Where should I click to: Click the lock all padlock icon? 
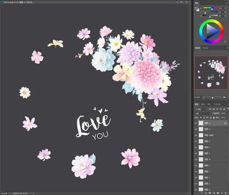click(x=214, y=118)
